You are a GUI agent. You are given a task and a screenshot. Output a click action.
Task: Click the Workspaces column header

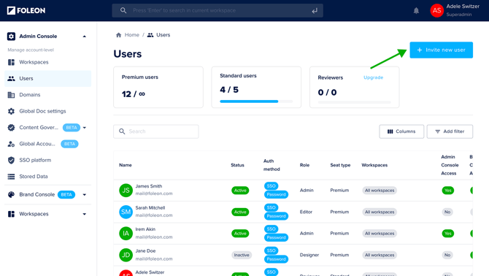[374, 165]
